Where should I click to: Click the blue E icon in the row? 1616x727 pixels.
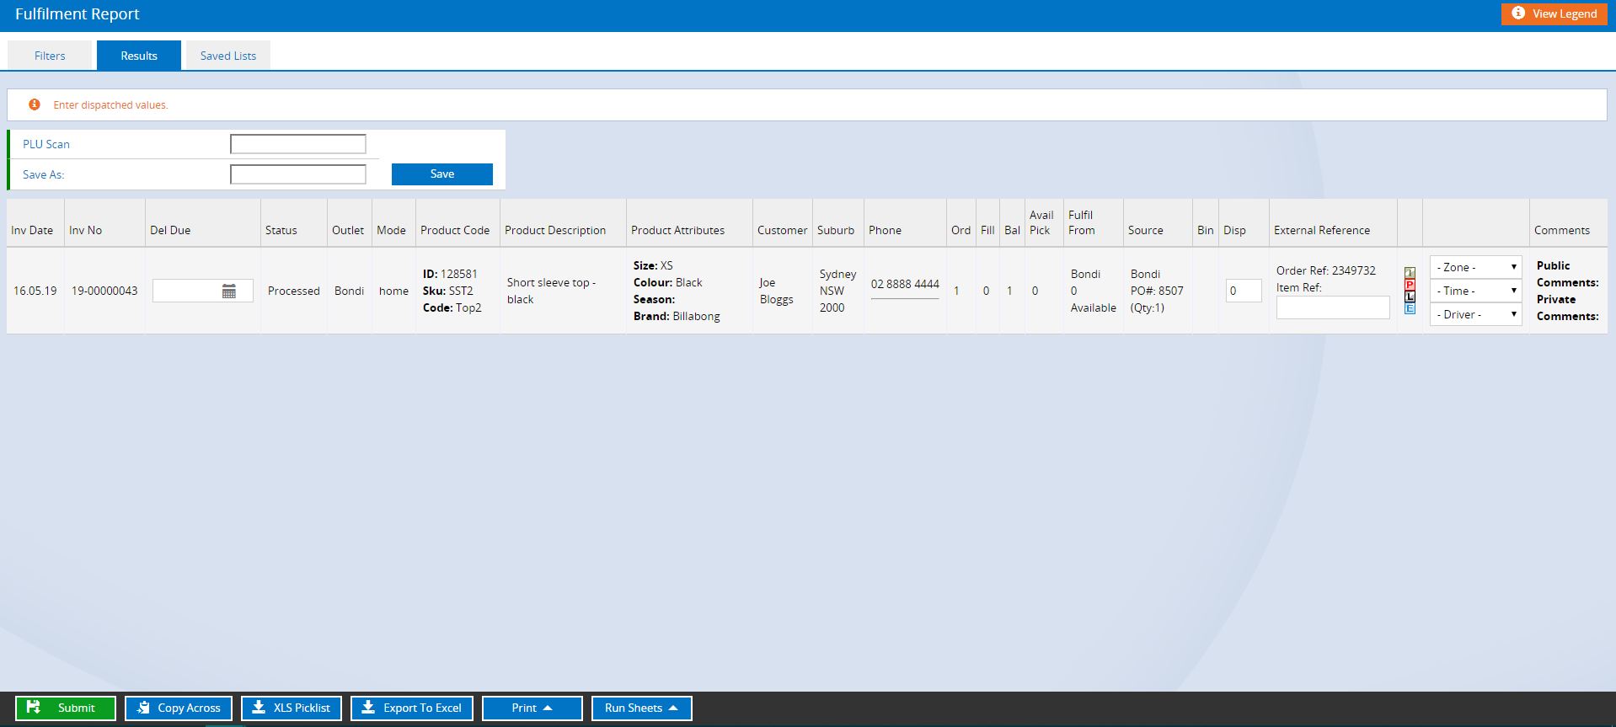[1410, 308]
